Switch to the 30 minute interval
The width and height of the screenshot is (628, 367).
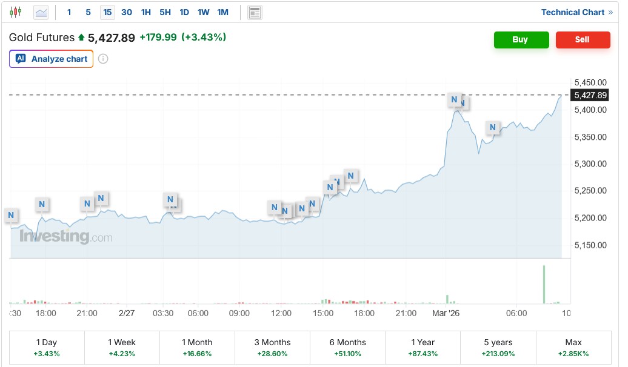[x=127, y=12]
